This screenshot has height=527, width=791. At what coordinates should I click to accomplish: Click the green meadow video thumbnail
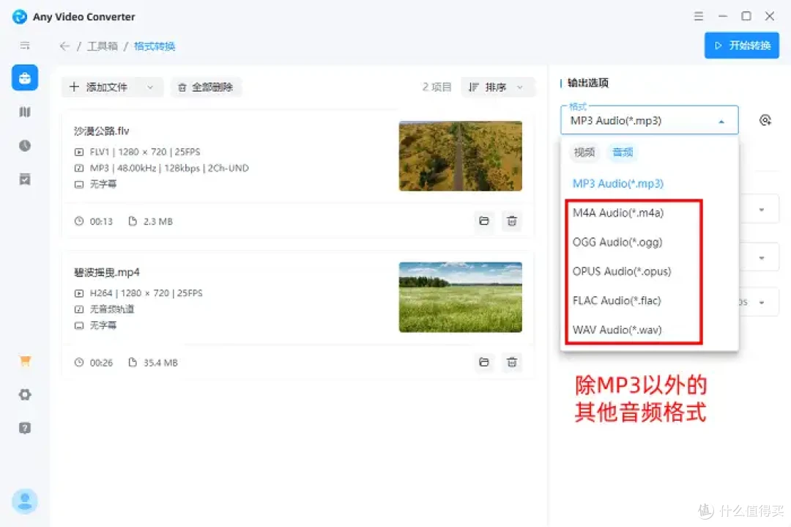click(460, 297)
